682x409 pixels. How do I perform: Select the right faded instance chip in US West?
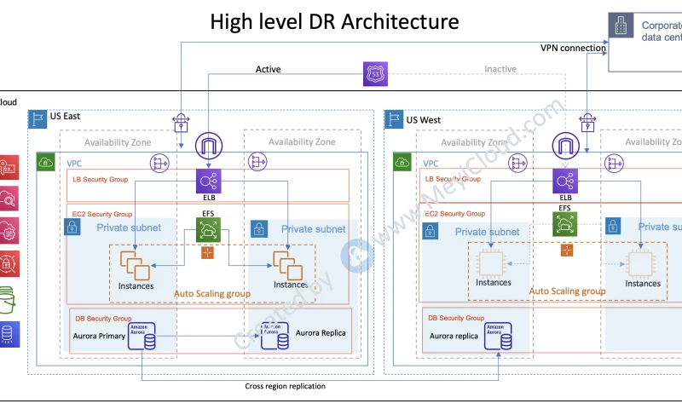coord(640,263)
